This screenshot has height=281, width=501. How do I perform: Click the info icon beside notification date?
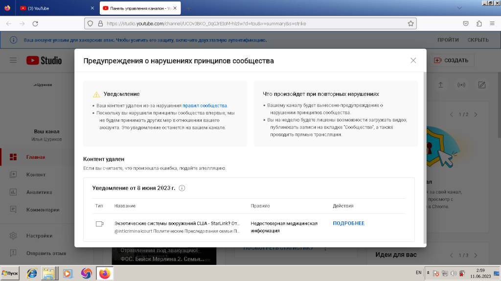[x=182, y=188]
